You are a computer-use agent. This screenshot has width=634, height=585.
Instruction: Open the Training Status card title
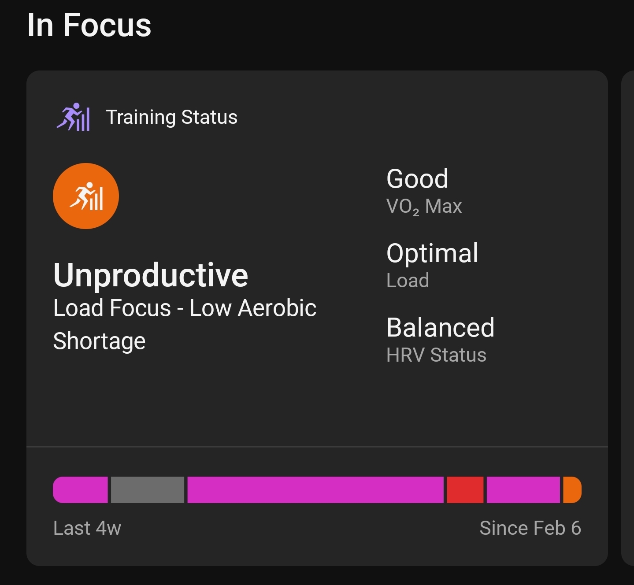click(x=172, y=117)
